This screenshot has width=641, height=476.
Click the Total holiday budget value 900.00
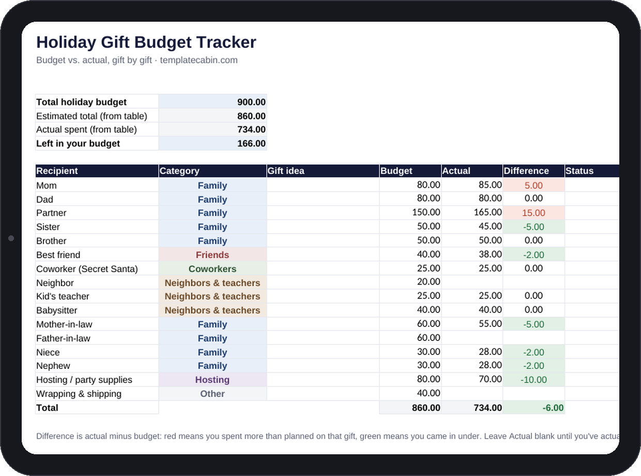(213, 102)
